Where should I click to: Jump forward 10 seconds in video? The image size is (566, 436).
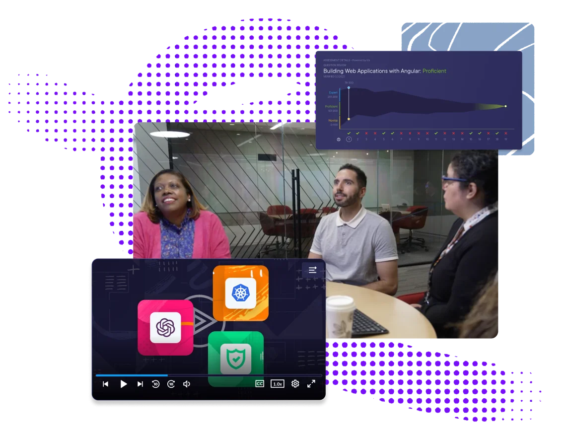tap(171, 384)
